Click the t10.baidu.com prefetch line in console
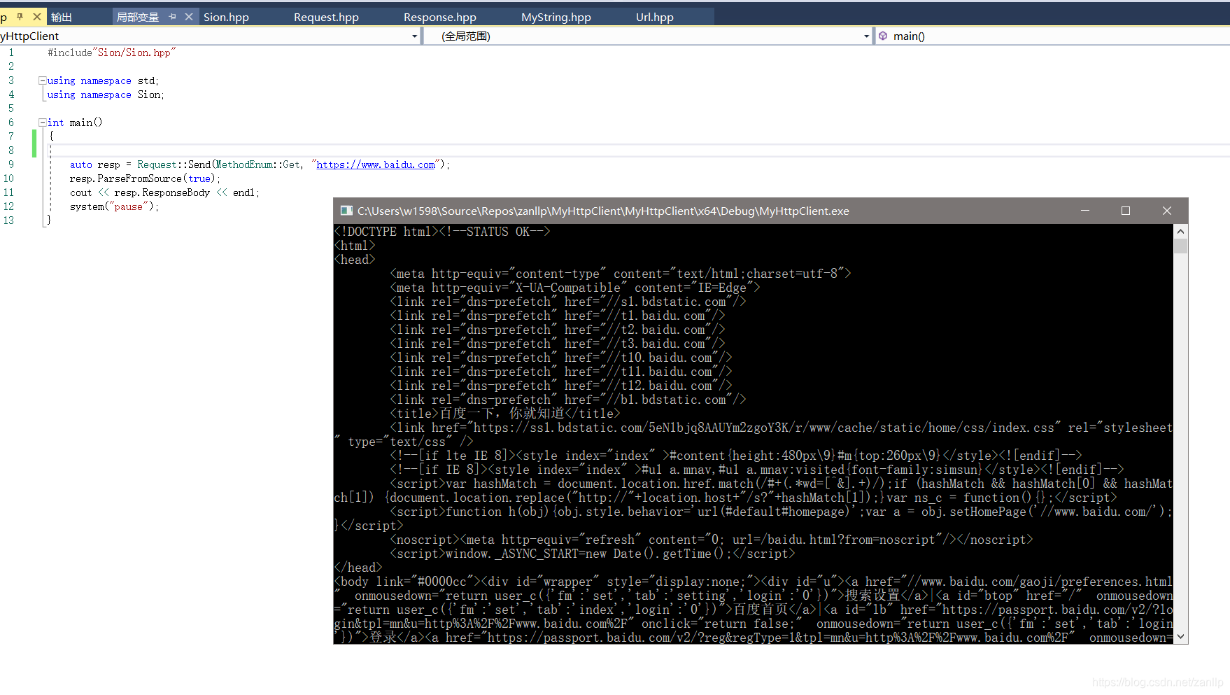1230x695 pixels. (561, 358)
